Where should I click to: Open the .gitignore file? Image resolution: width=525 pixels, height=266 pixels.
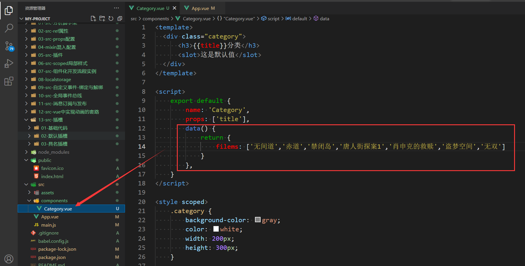point(49,233)
